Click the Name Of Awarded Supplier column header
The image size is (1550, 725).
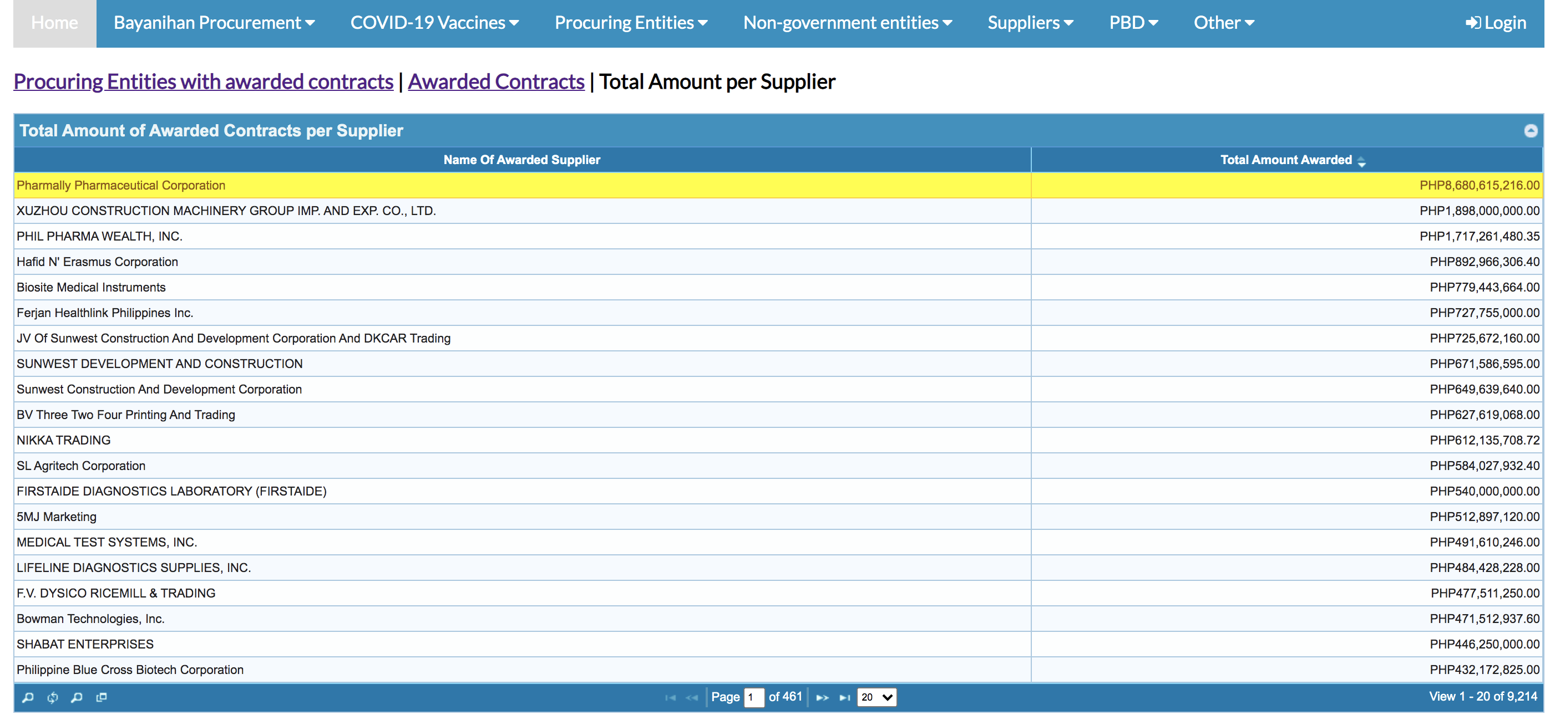click(522, 160)
